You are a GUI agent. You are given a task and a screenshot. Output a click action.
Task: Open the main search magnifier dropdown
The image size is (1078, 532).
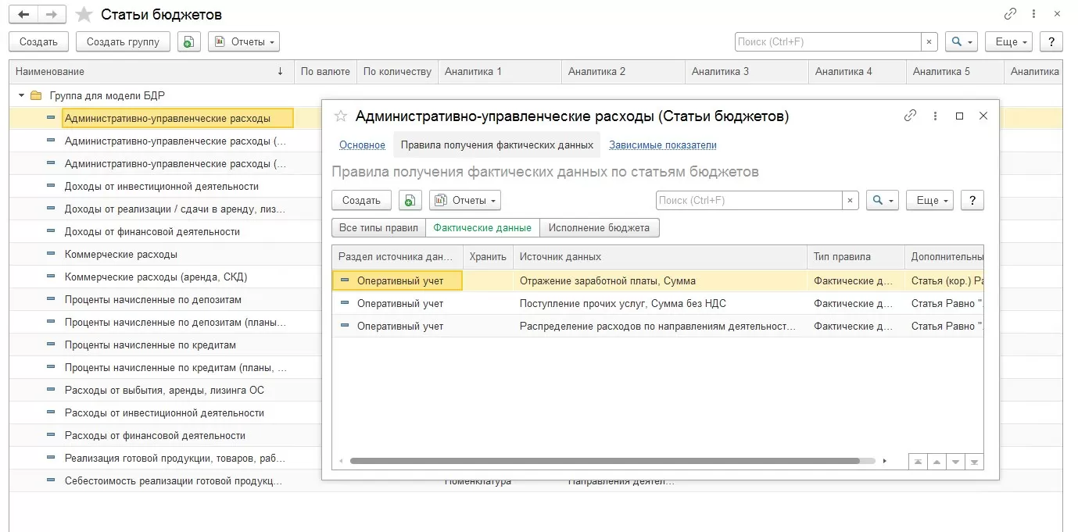961,41
